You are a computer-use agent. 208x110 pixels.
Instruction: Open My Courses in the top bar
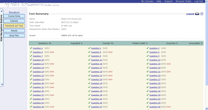[147, 1]
